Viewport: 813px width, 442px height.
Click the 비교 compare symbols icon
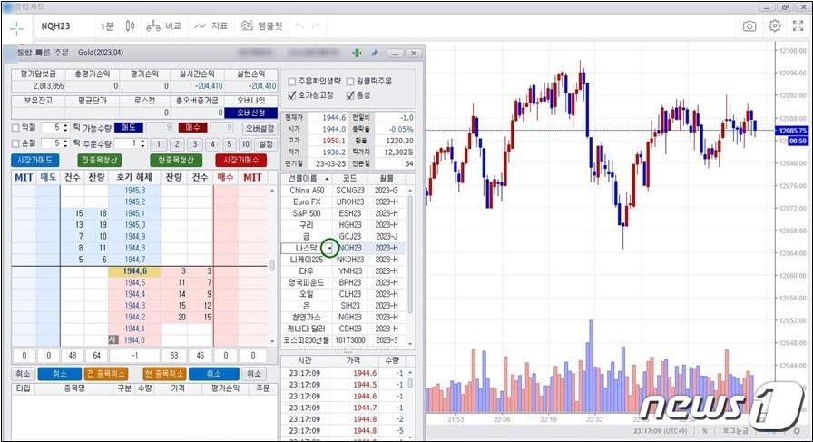[163, 26]
